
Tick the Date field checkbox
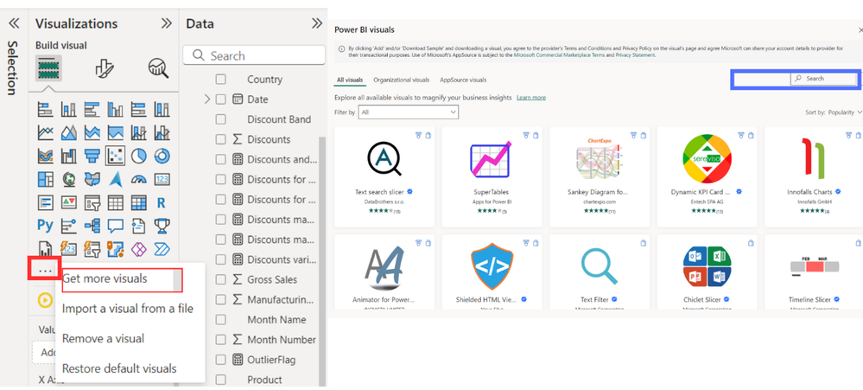pos(220,99)
